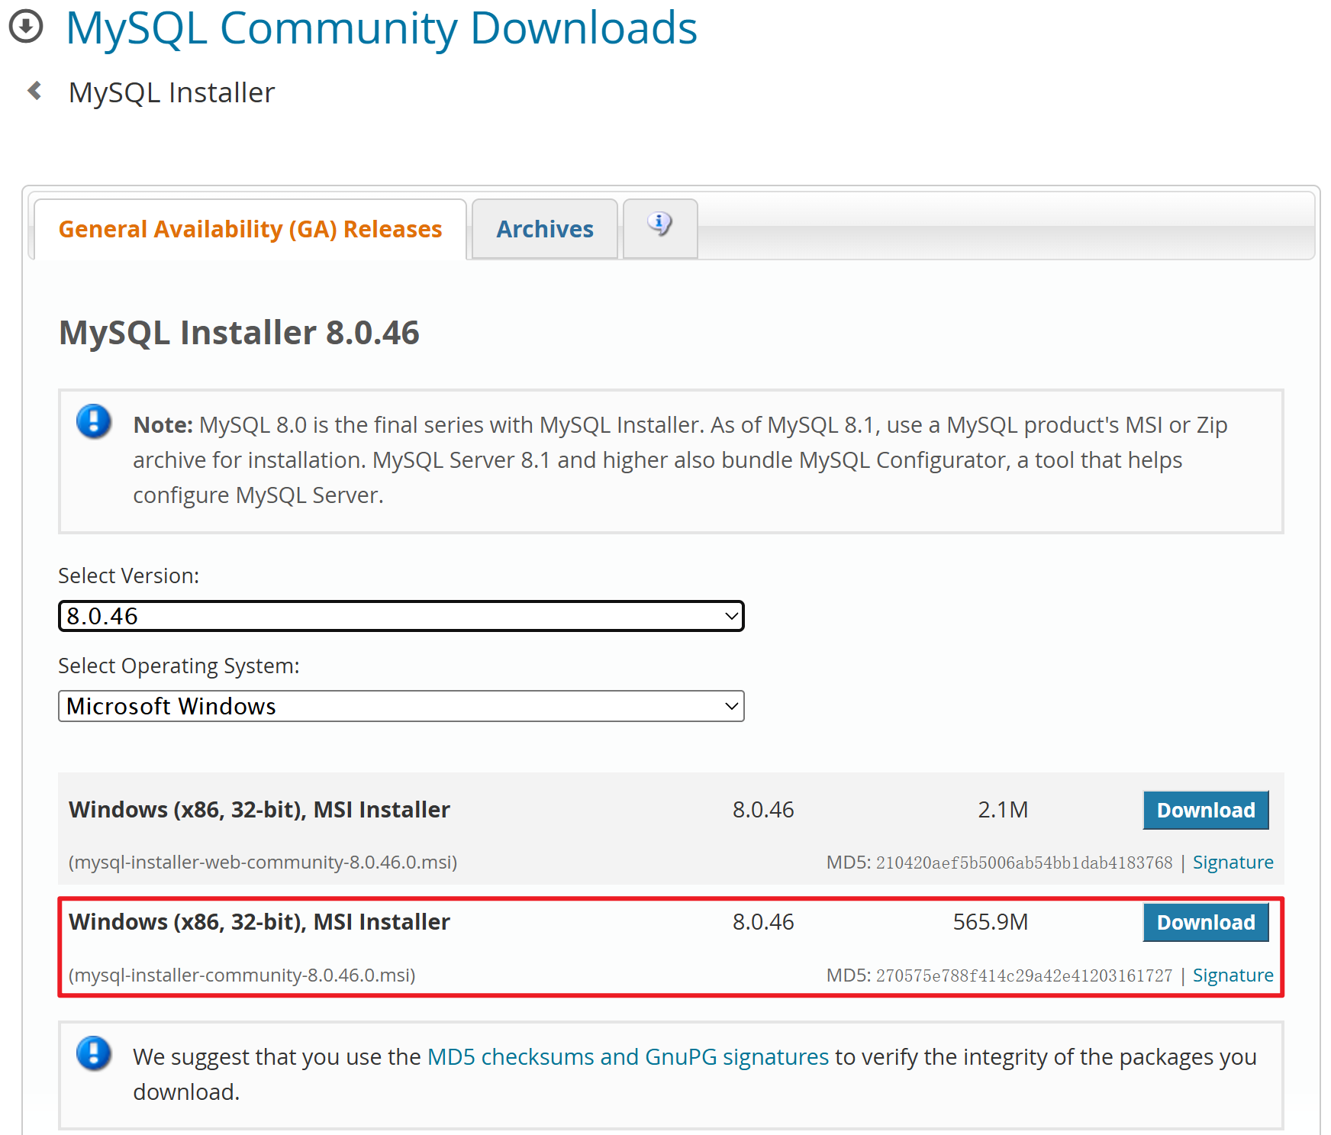Open Signature link for mysql-installer-community-8.0.46.0.msi

coord(1233,975)
